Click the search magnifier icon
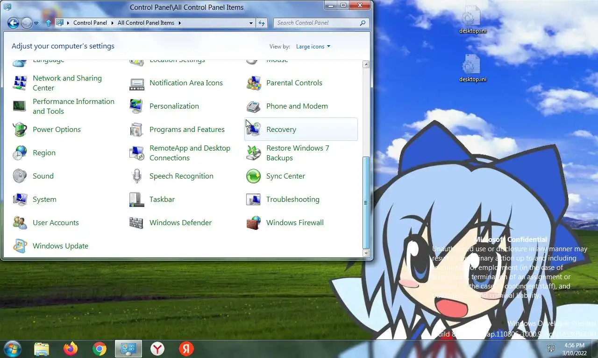 click(x=363, y=23)
